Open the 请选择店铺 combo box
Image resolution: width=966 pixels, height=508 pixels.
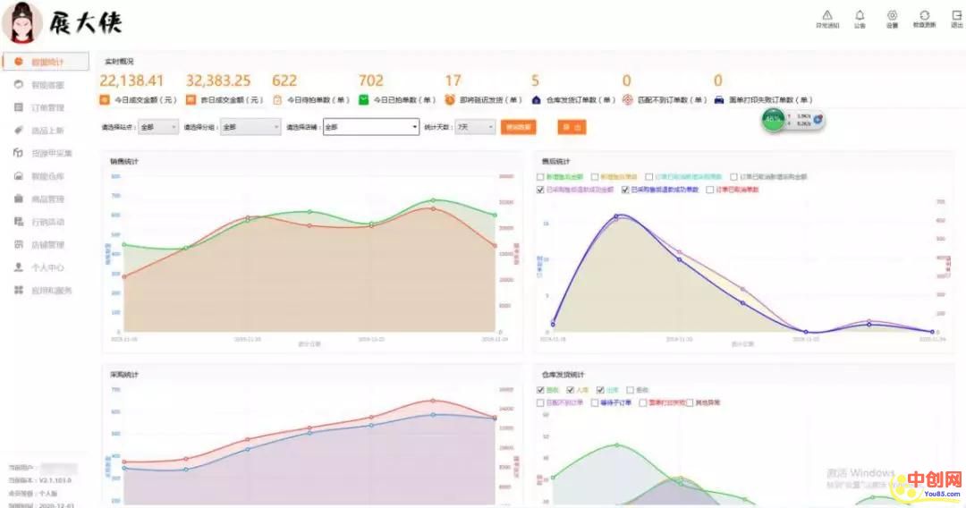tap(370, 128)
